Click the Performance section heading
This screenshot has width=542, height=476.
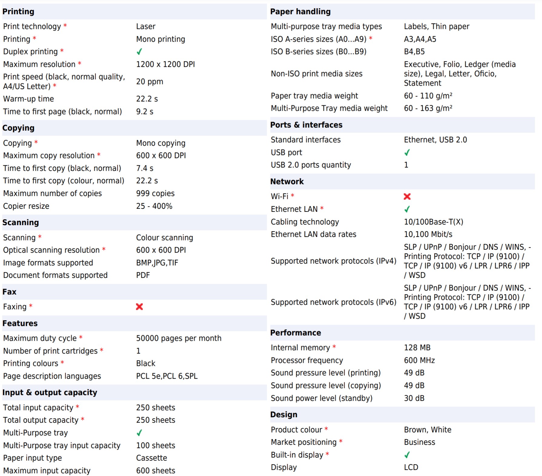pos(296,333)
